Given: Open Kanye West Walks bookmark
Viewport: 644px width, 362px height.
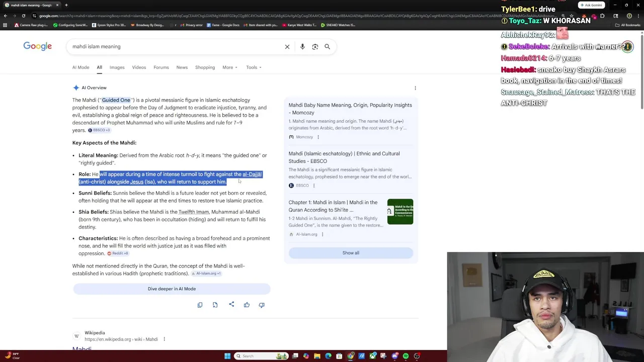Looking at the screenshot, I should pyautogui.click(x=299, y=25).
